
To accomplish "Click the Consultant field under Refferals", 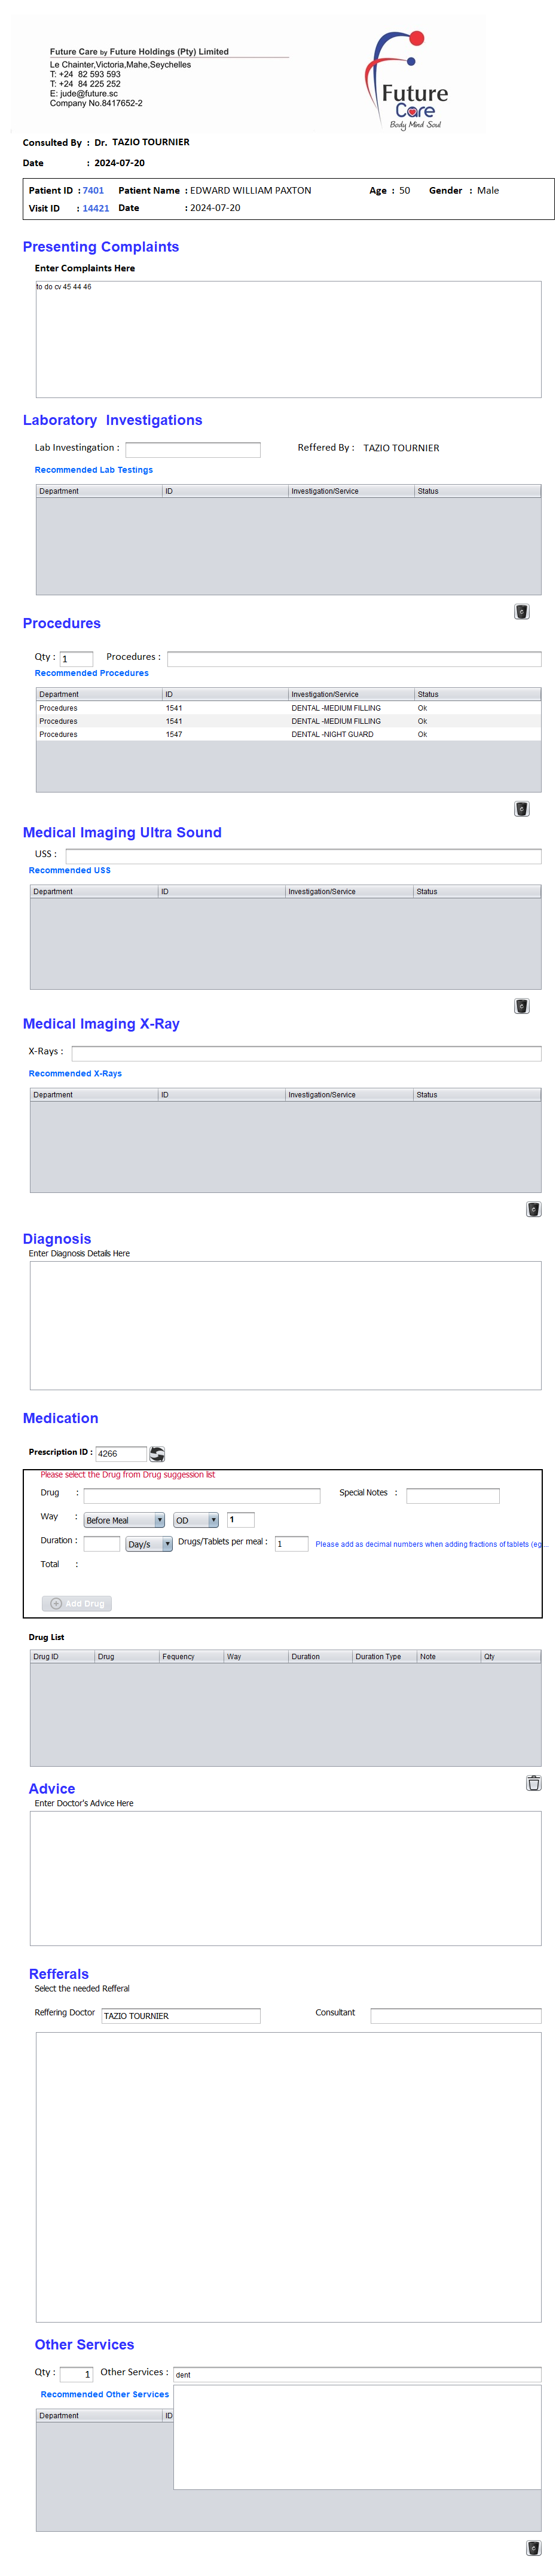I will point(455,2015).
